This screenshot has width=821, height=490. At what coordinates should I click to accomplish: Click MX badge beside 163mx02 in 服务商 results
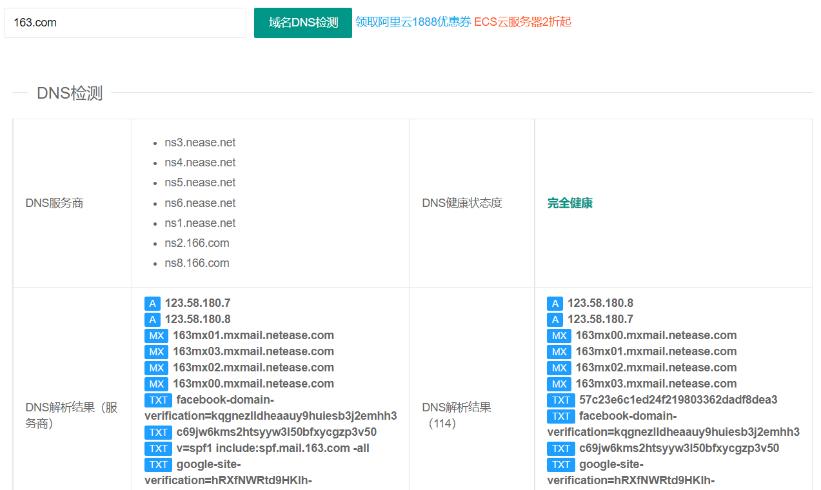click(156, 367)
